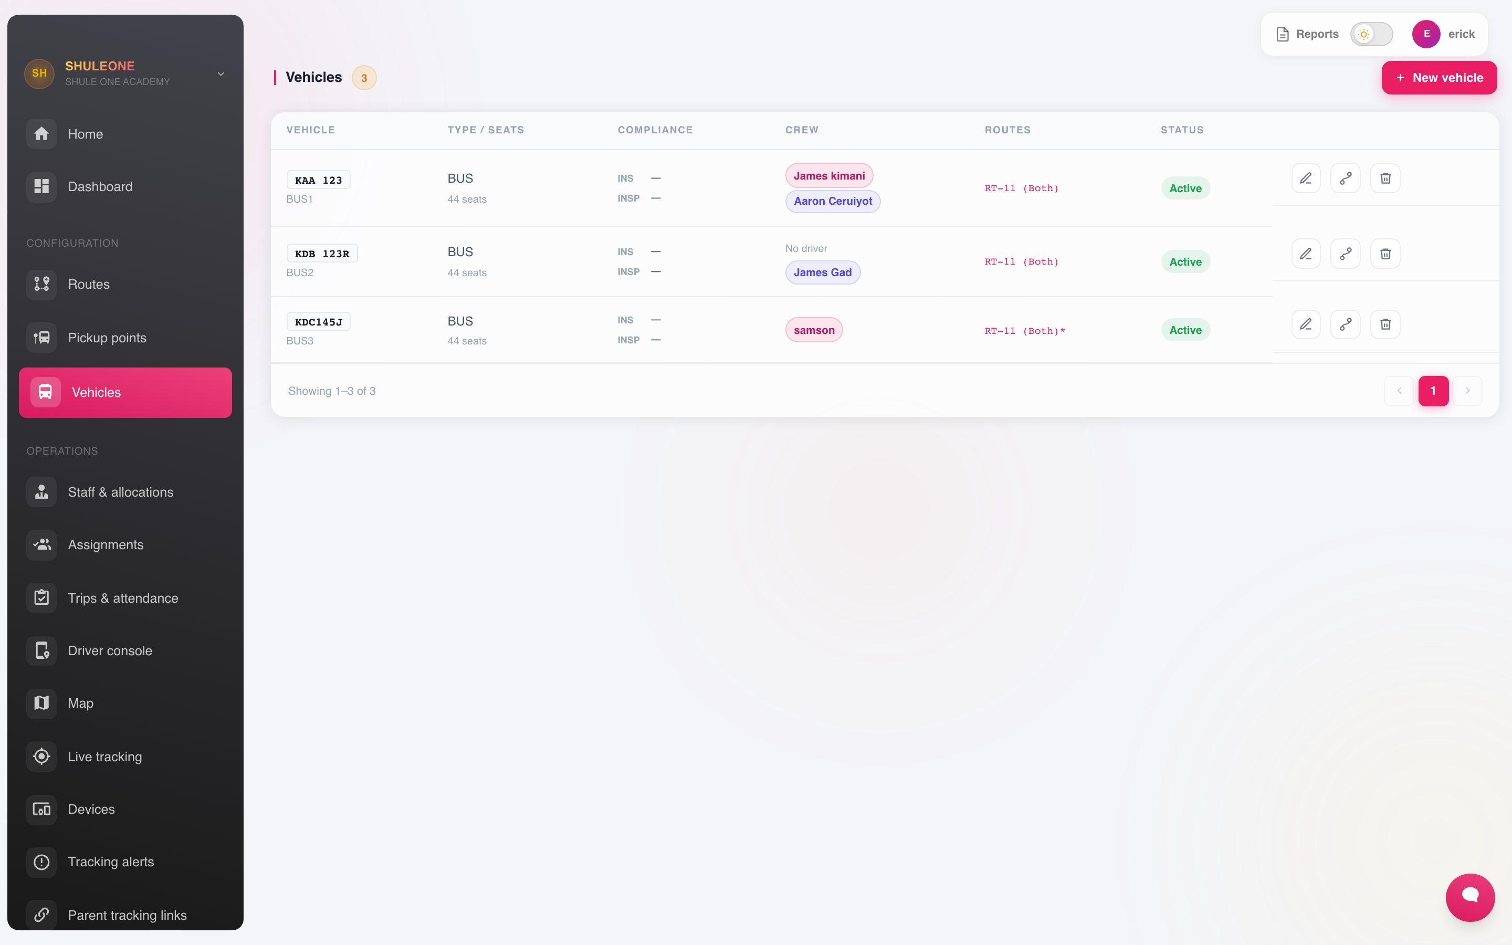Edit vehicle KAA 123 with pencil icon
Image resolution: width=1512 pixels, height=945 pixels.
point(1306,178)
